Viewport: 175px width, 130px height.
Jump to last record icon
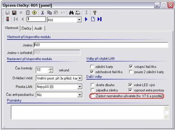[99, 19]
